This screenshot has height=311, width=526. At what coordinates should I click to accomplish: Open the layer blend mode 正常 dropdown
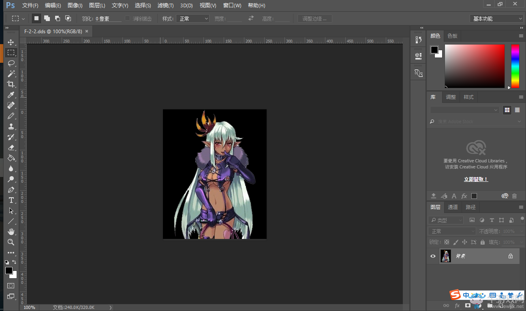click(452, 231)
